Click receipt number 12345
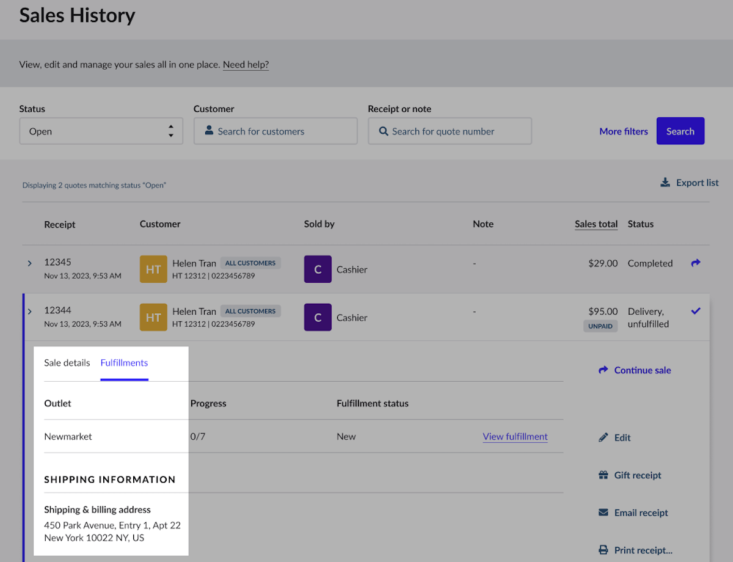 57,262
